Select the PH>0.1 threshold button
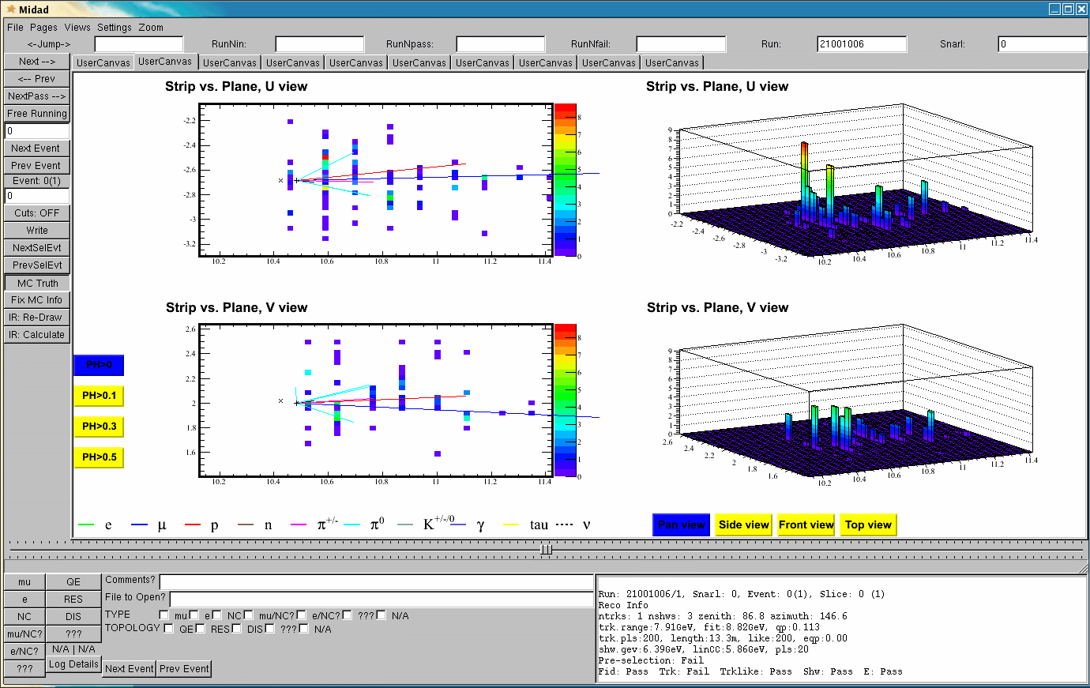Viewport: 1090px width, 688px height. click(x=99, y=396)
